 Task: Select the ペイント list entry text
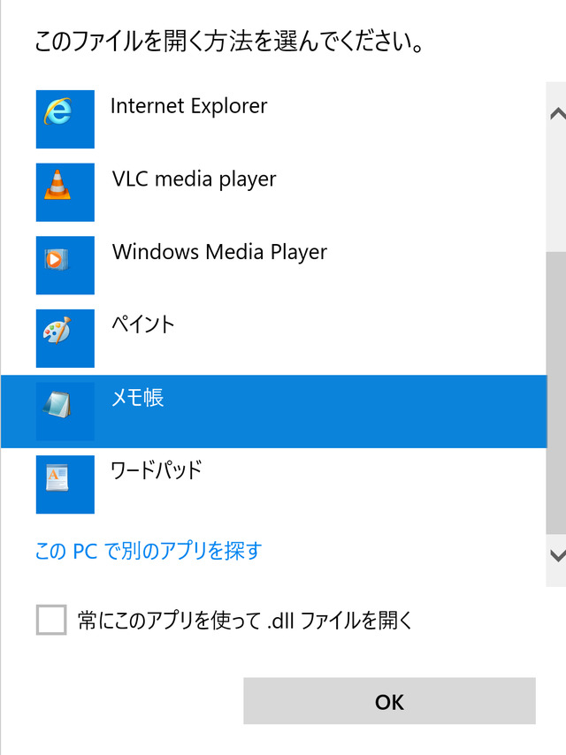[143, 324]
